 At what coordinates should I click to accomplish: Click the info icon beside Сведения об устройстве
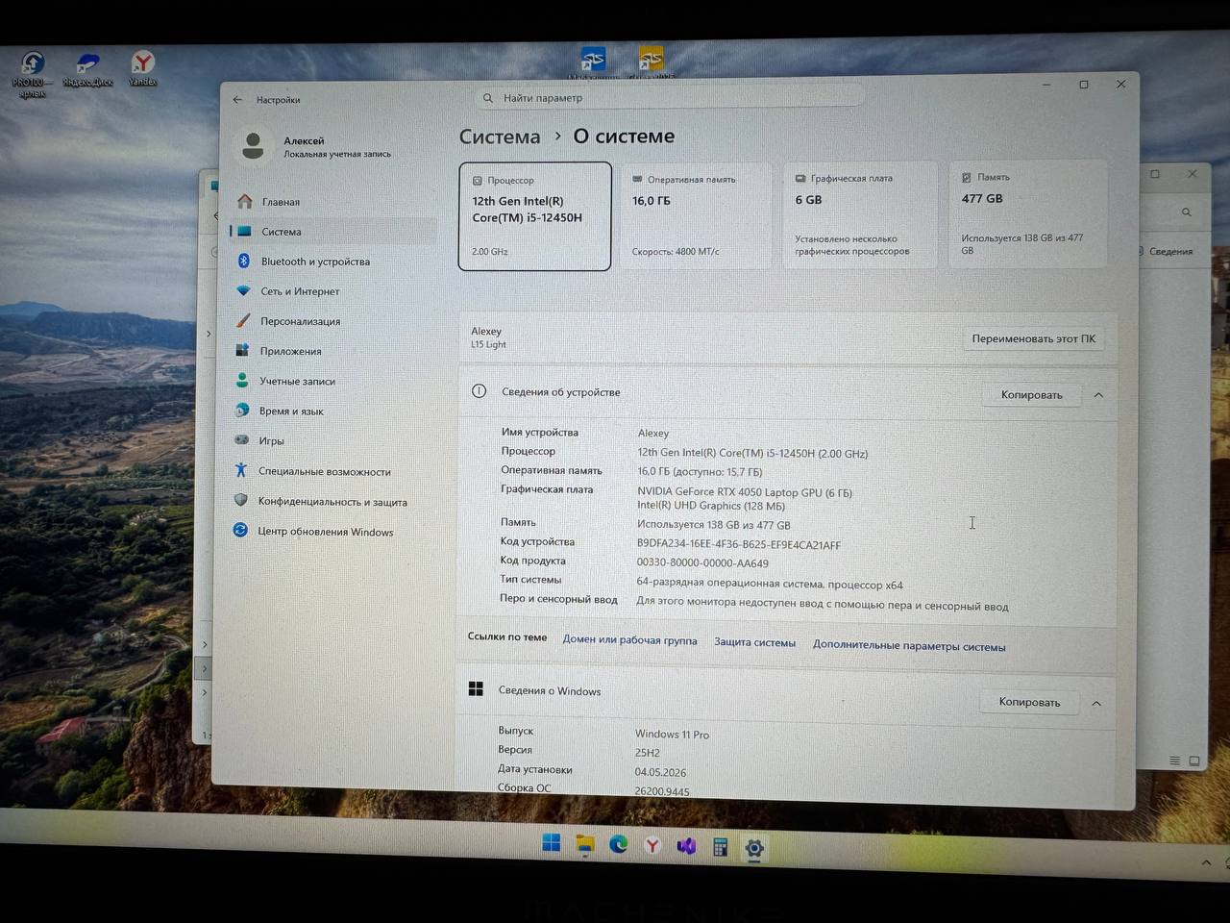tap(479, 391)
